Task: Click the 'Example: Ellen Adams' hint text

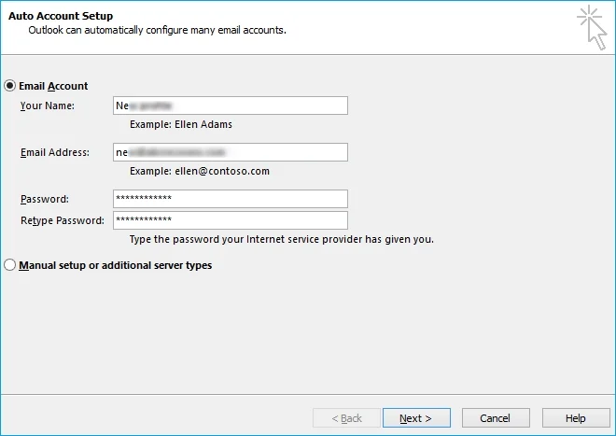Action: 181,124
